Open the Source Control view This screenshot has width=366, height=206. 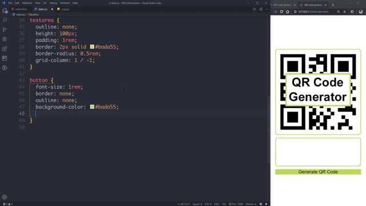[x=5, y=29]
